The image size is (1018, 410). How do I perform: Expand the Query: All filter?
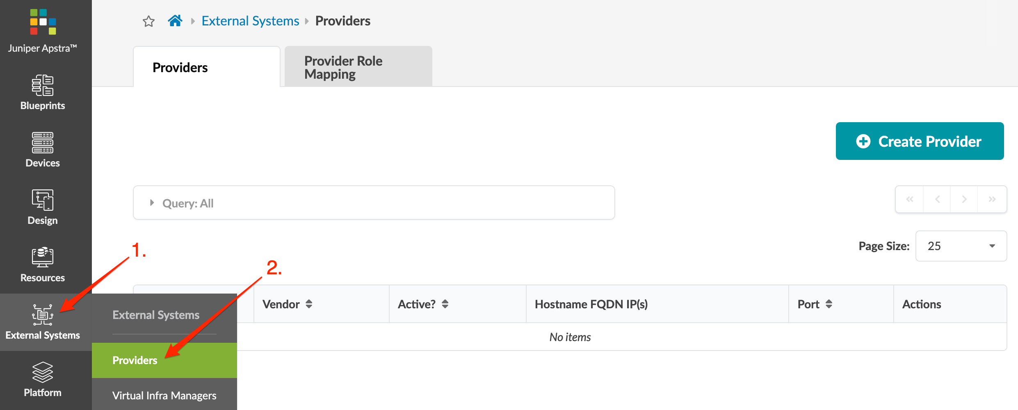coord(152,203)
